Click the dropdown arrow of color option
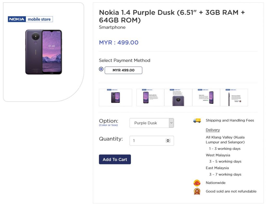The image size is (266, 206). point(171,123)
